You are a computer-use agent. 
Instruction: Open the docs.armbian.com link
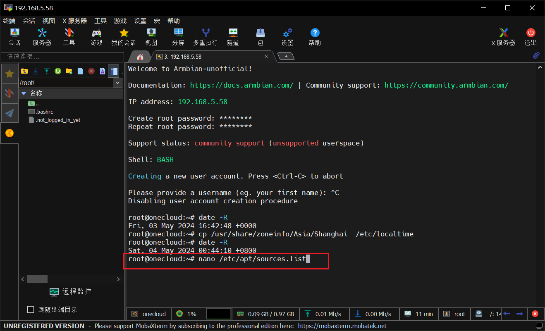click(241, 85)
